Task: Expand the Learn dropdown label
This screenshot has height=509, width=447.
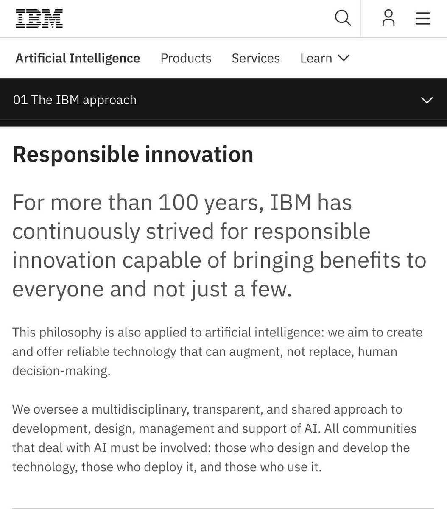Action: coord(316,58)
